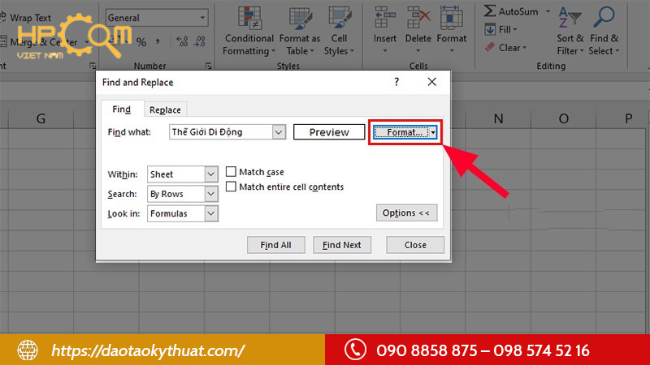This screenshot has height=365, width=650.
Task: Expand the Look in Formulas dropdown
Action: coord(211,213)
